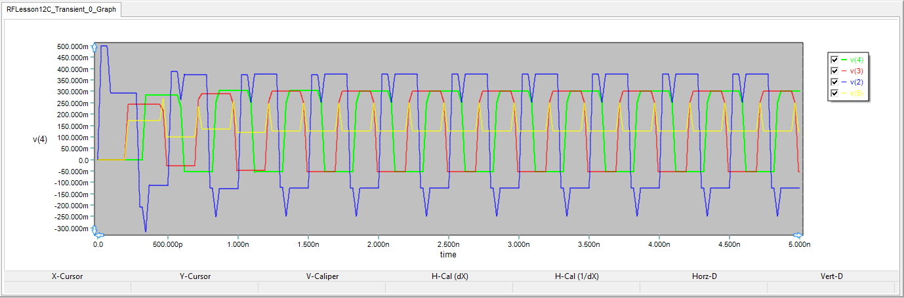
Task: Click the Y-Cursor status column header
Action: 195,276
